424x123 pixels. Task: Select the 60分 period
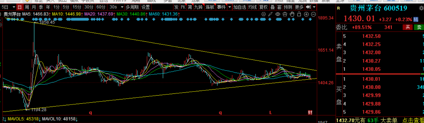coord(101,7)
